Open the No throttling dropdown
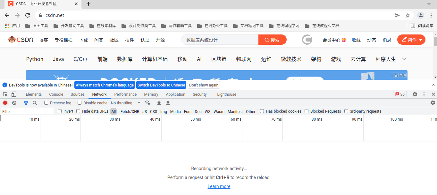Viewport: 437px width, 195px height. [x=125, y=103]
